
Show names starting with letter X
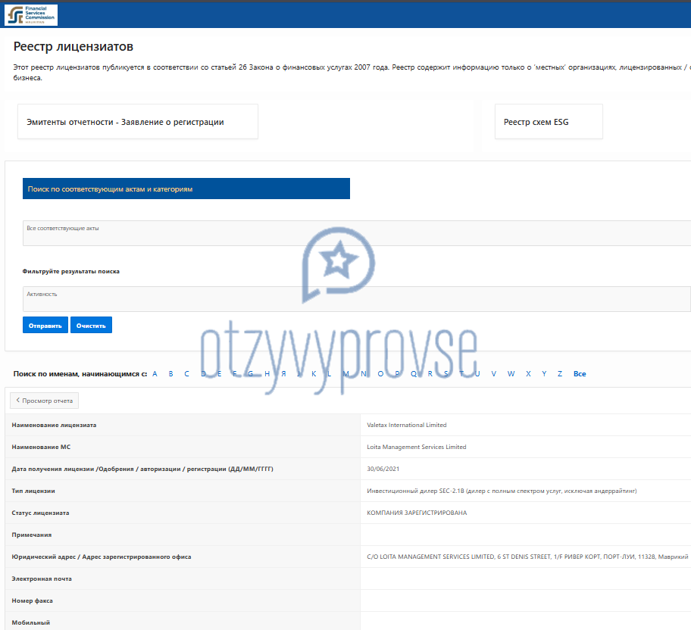528,373
